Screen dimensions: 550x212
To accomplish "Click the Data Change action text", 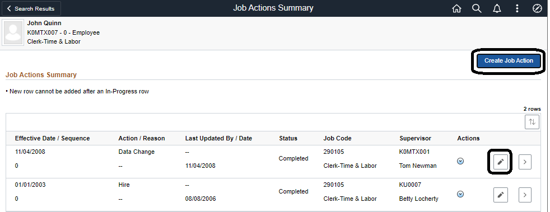I will pos(137,152).
